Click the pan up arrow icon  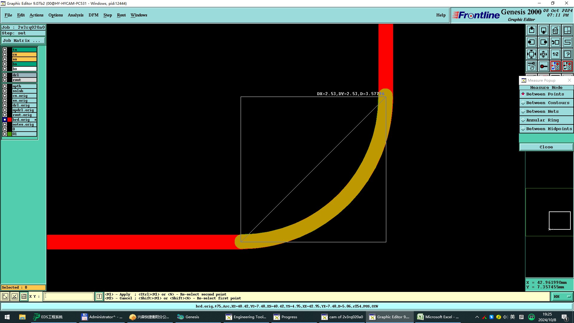(532, 30)
